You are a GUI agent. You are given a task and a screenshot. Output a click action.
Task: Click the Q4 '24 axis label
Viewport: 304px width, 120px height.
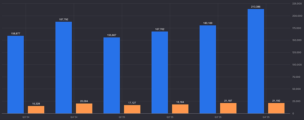tap(74, 117)
